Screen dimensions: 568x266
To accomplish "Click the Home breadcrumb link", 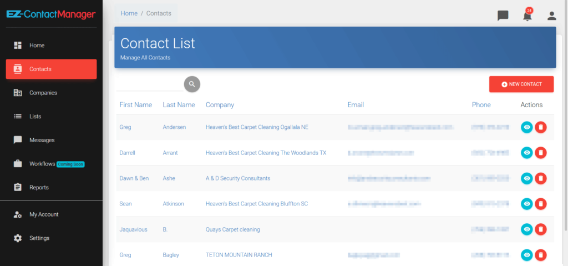I will coord(129,13).
